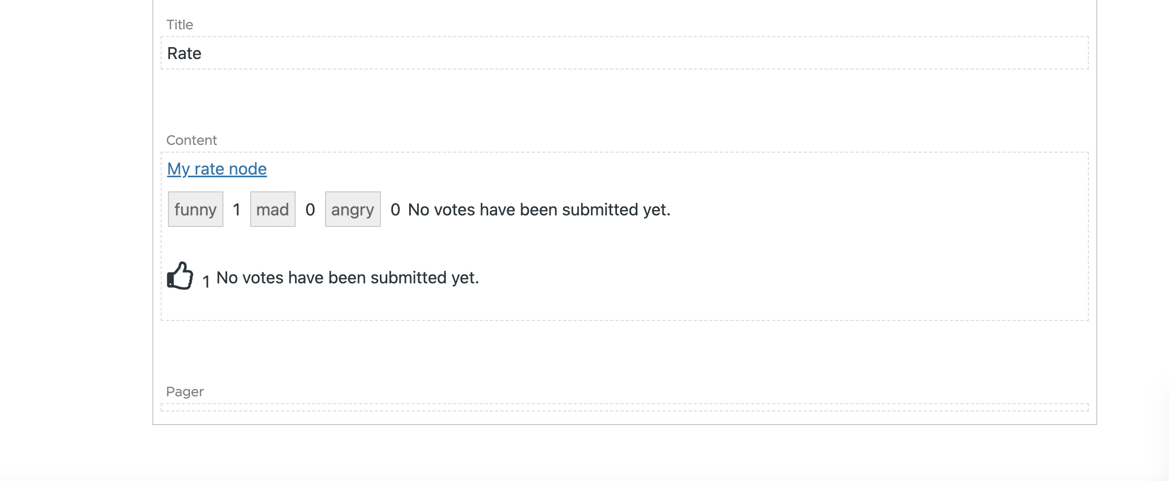This screenshot has height=481, width=1169.
Task: Click the funny vote count number
Action: 237,210
